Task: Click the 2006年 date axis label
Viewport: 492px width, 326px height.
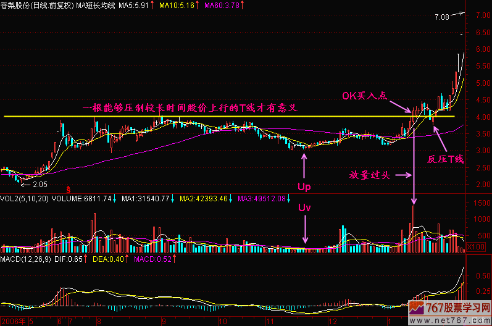Action: tap(12, 321)
